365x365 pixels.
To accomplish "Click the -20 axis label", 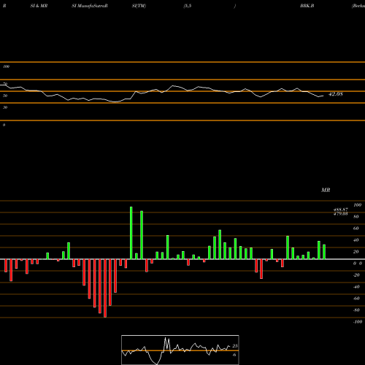I will pyautogui.click(x=356, y=275).
